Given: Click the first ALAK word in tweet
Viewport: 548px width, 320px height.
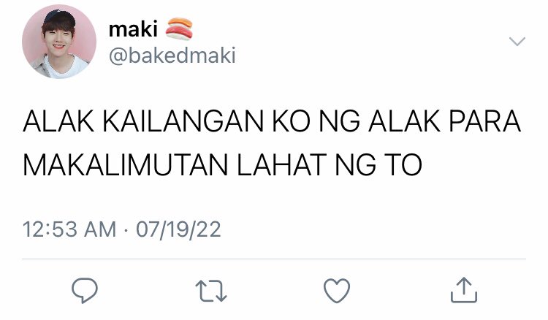Looking at the screenshot, I should 58,121.
